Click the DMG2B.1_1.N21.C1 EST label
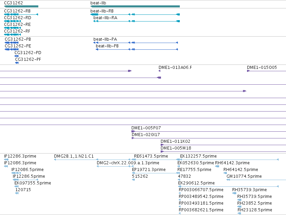Image resolution: width=286 pixels, height=215 pixels. coord(74,156)
